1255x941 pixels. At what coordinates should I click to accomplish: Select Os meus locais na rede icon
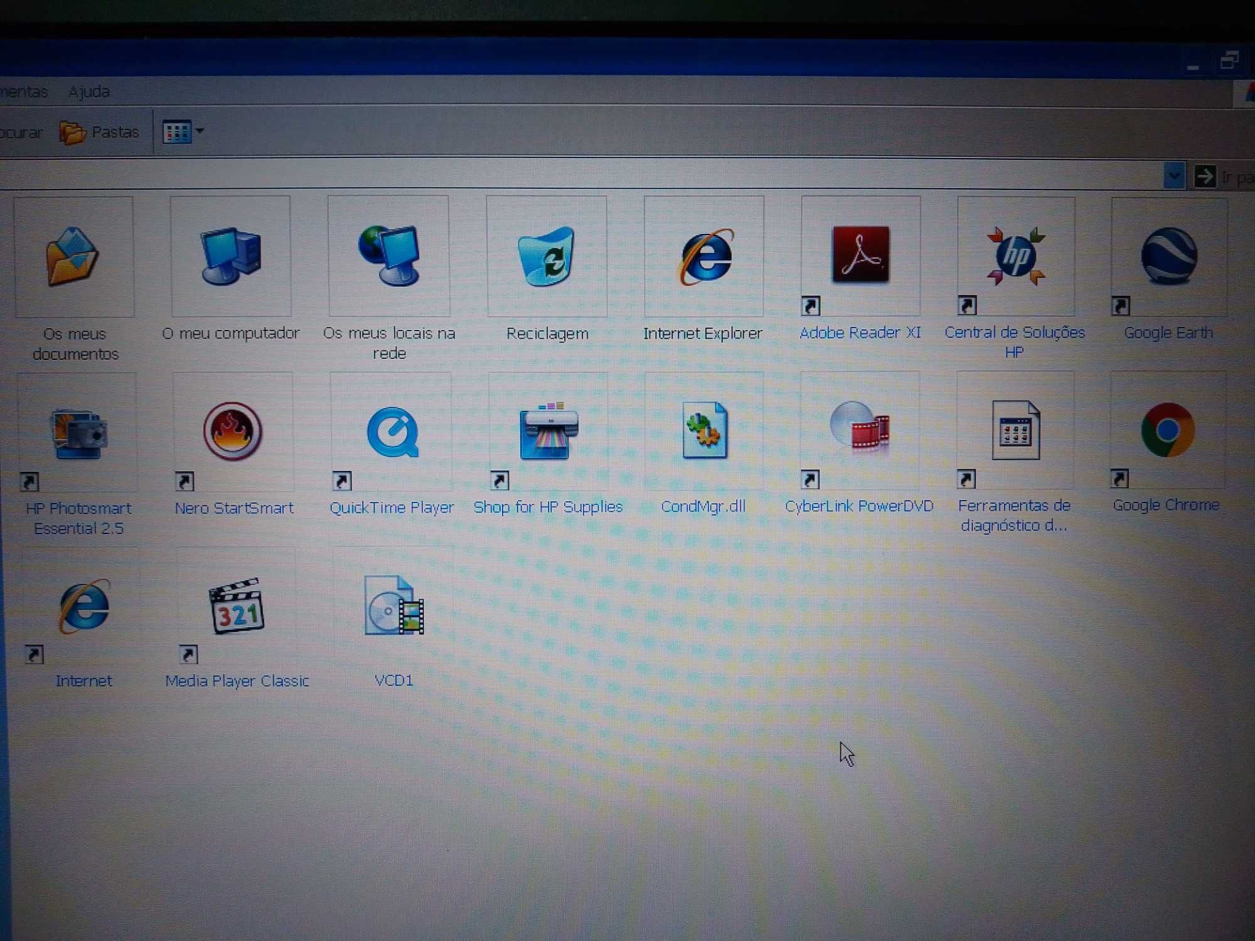click(x=388, y=256)
